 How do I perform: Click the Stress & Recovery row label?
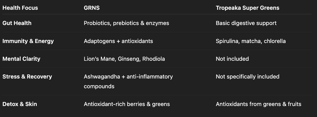pos(27,76)
